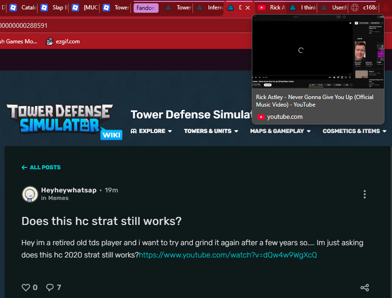
Task: Open the Roblox 'Tower' tab
Action: [x=116, y=7]
